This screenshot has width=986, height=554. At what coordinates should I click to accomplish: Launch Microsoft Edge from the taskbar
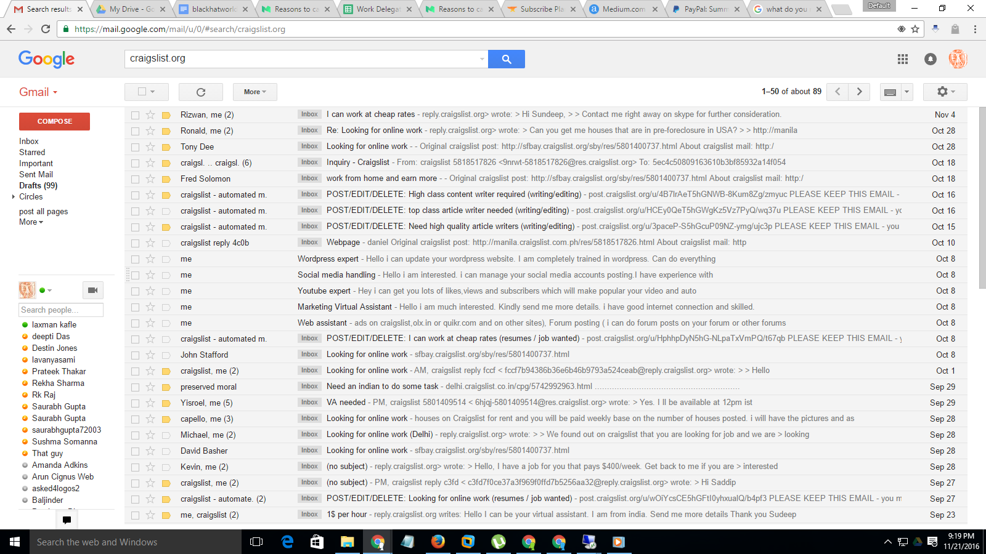pos(287,542)
